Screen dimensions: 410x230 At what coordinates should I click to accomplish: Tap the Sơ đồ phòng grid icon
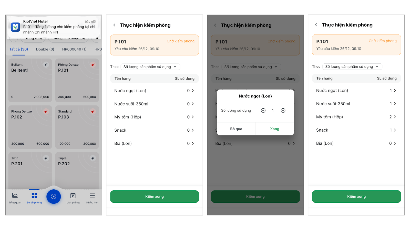click(34, 196)
